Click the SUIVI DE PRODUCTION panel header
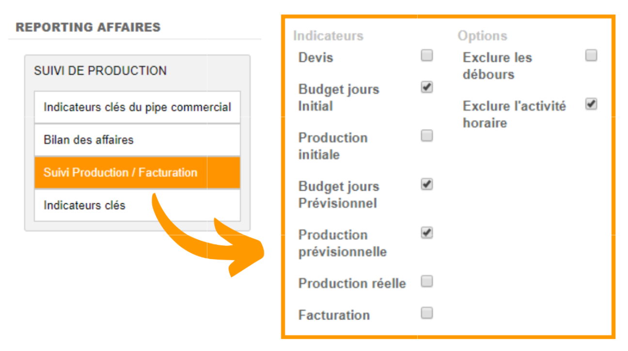 tap(100, 71)
